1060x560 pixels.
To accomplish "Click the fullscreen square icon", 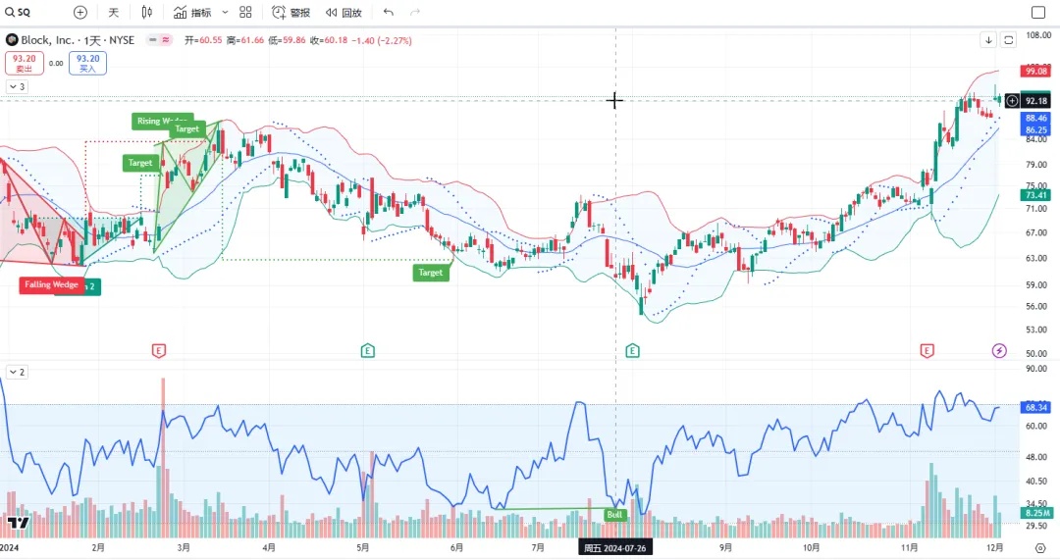I will click(1038, 13).
